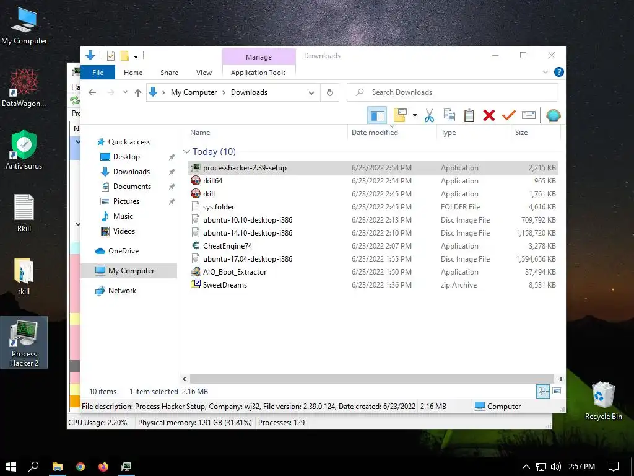Click the New folder toolbar icon

[x=400, y=116]
